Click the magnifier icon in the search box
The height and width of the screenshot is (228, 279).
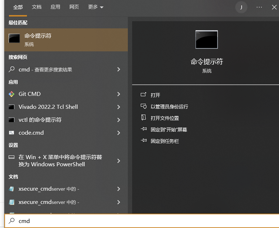coord(11,221)
